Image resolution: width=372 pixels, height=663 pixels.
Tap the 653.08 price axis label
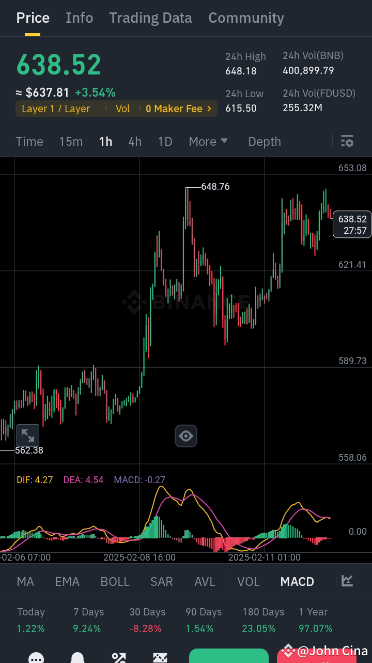click(352, 168)
